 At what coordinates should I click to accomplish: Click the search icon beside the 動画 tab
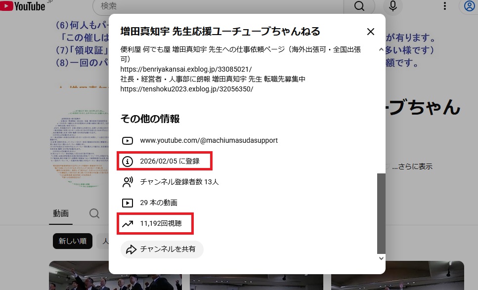pyautogui.click(x=94, y=213)
